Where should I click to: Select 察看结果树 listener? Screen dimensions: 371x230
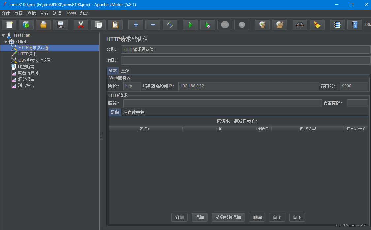pos(28,73)
